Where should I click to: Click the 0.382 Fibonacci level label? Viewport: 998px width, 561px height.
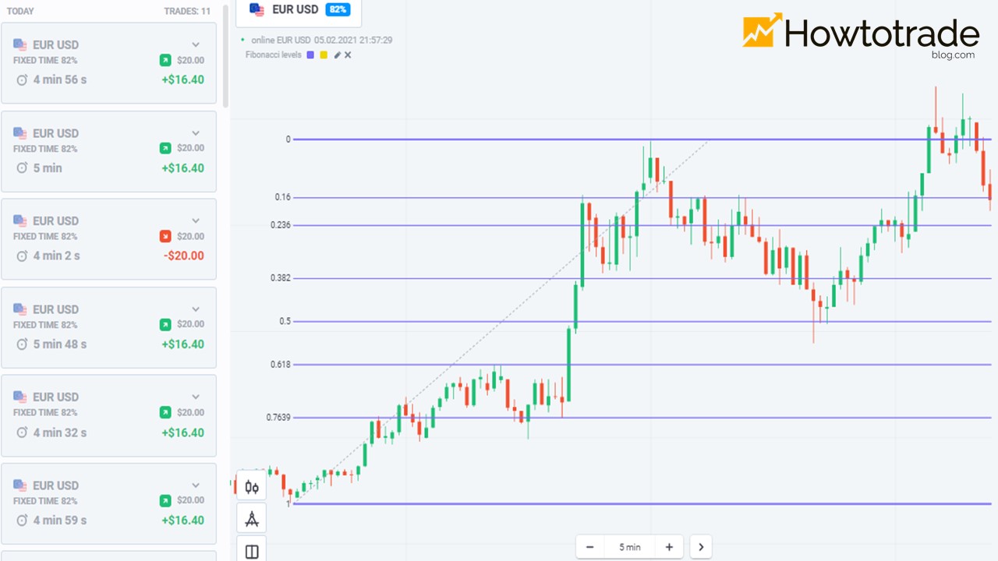[281, 278]
